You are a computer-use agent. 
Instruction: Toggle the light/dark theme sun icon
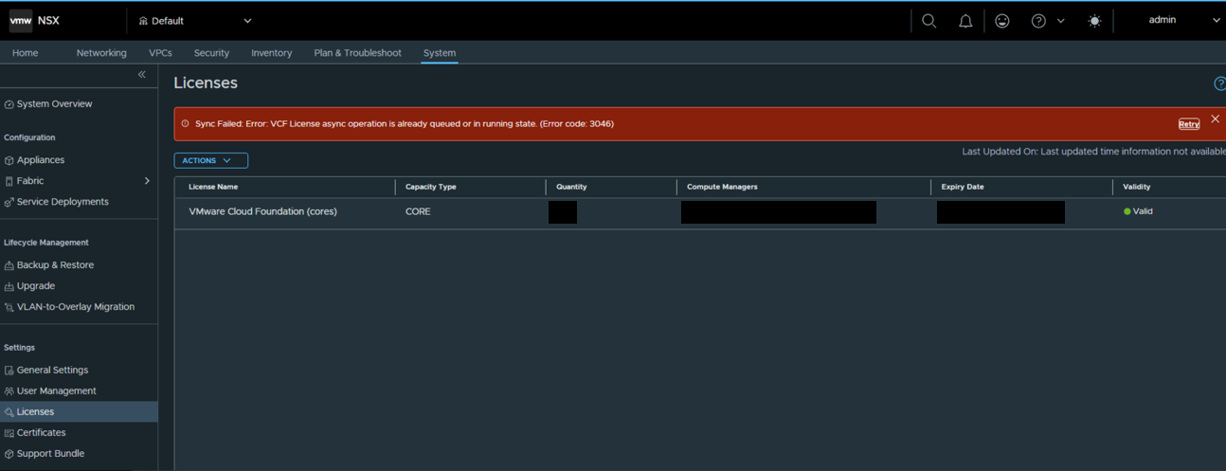(1094, 21)
